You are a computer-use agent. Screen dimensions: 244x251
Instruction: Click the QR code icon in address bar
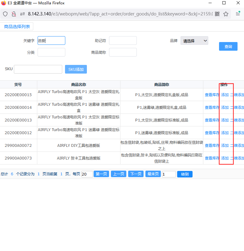(217, 14)
